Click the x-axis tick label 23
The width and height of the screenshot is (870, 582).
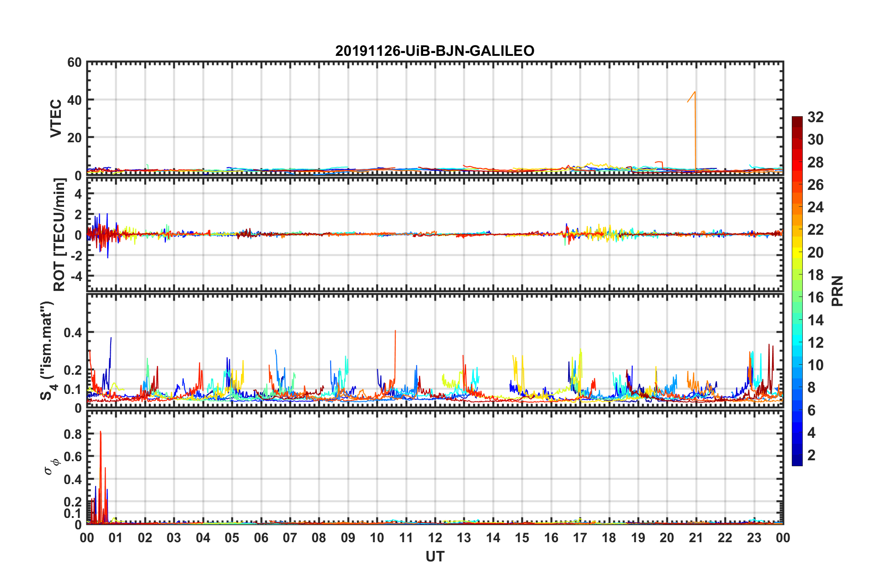pos(754,538)
